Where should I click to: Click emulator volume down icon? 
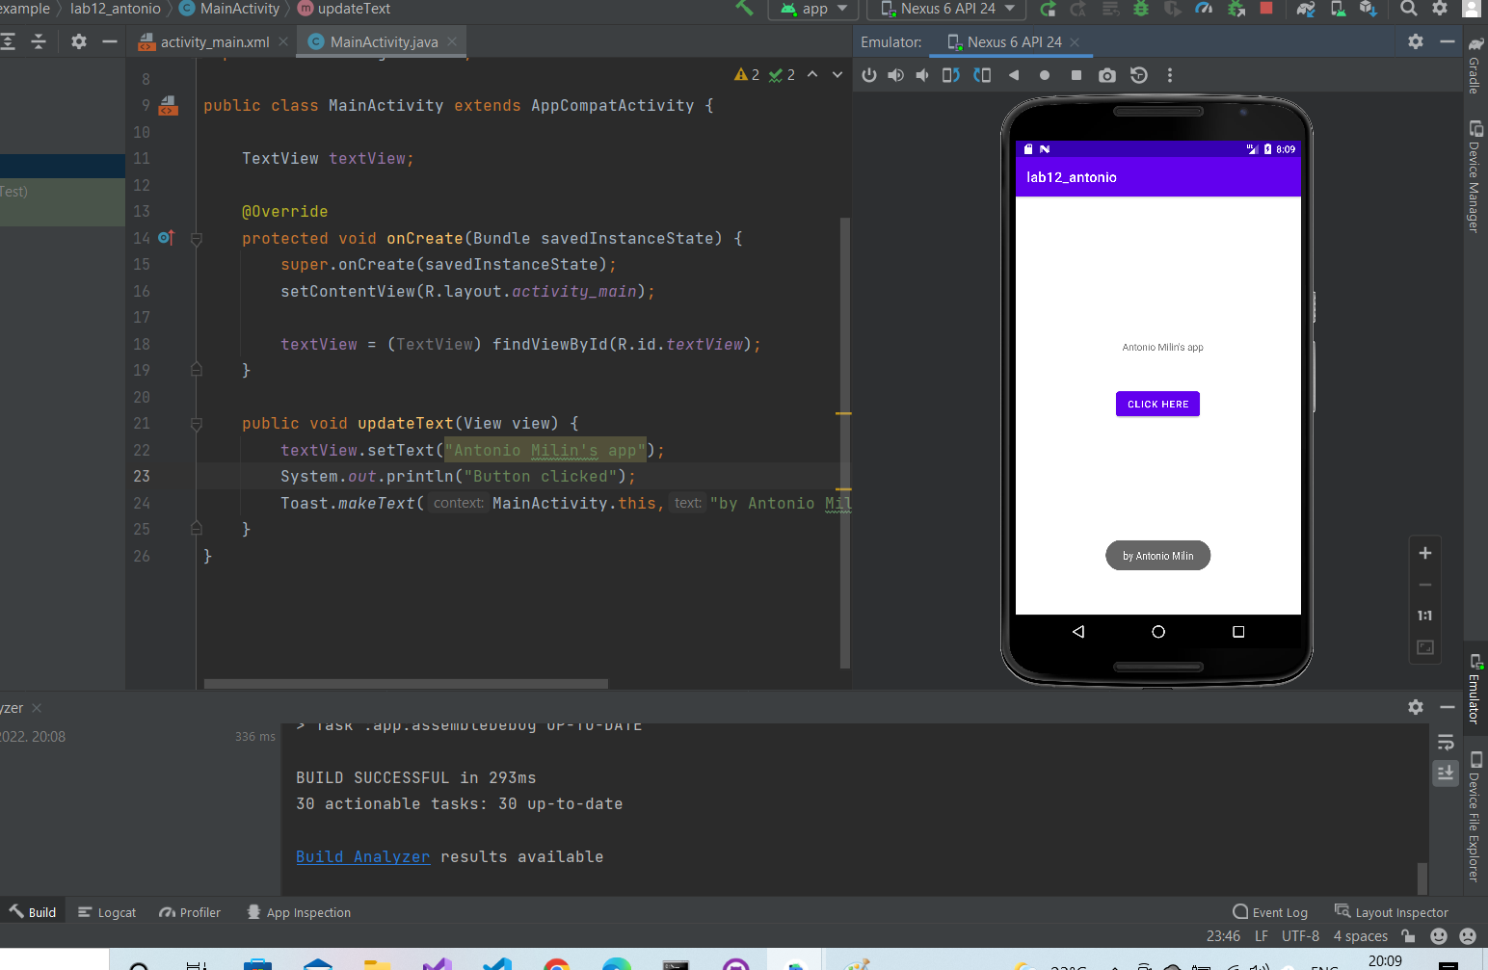click(x=922, y=75)
